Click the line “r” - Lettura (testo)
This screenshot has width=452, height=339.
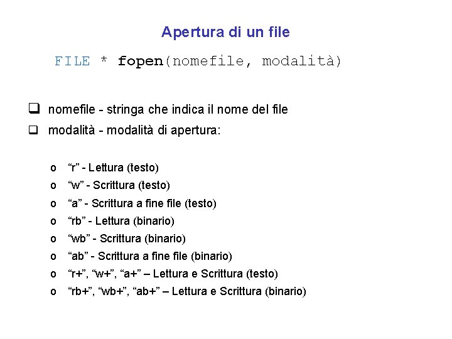113,168
